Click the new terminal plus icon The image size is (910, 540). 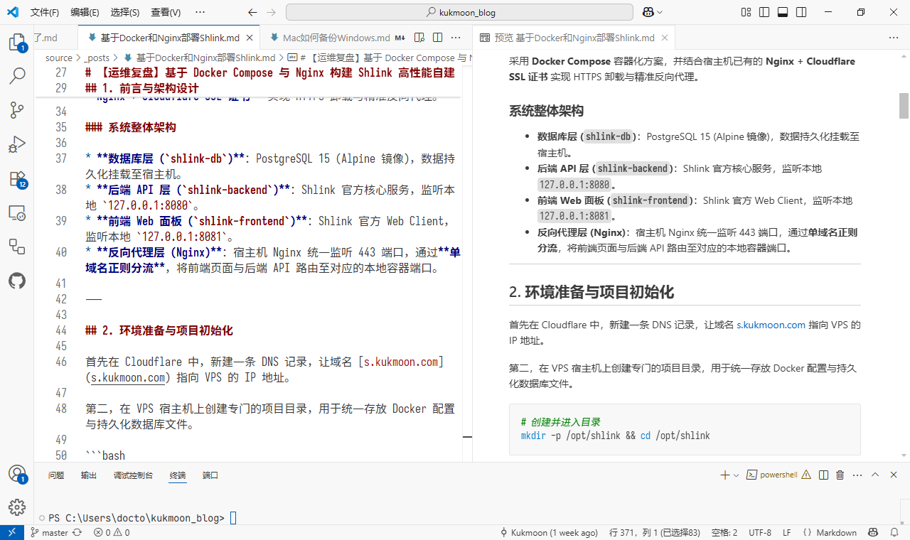(724, 475)
